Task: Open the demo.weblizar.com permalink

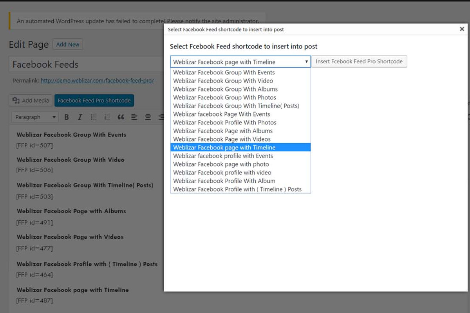Action: pyautogui.click(x=97, y=81)
